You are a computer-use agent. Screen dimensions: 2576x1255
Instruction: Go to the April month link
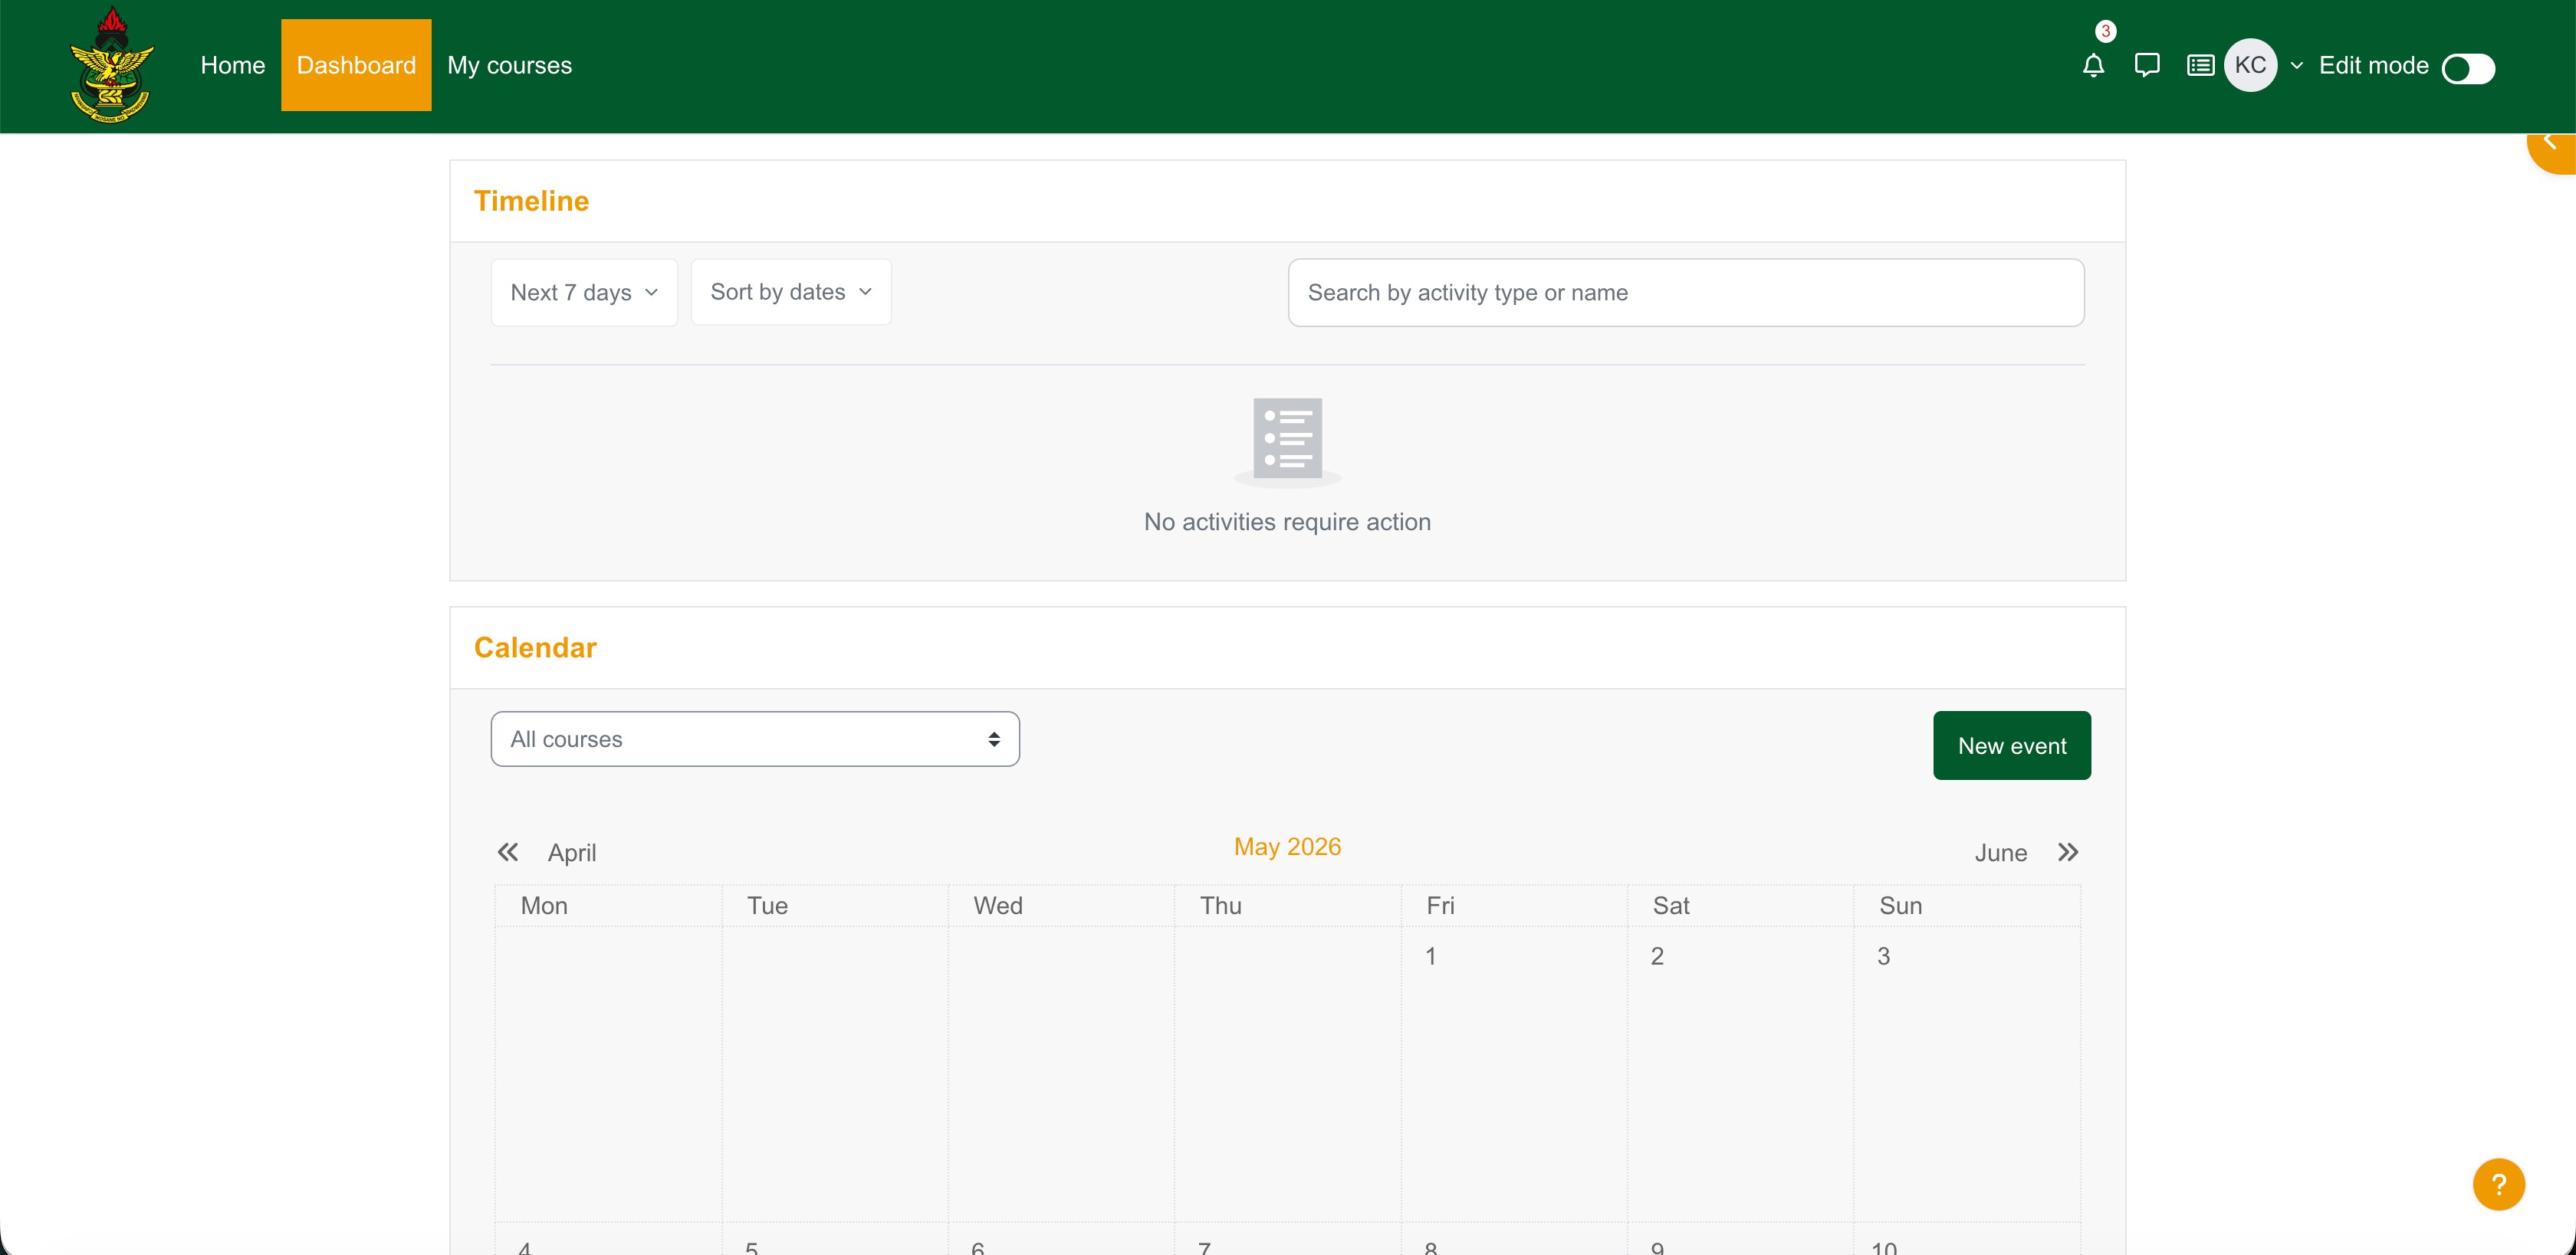tap(571, 854)
